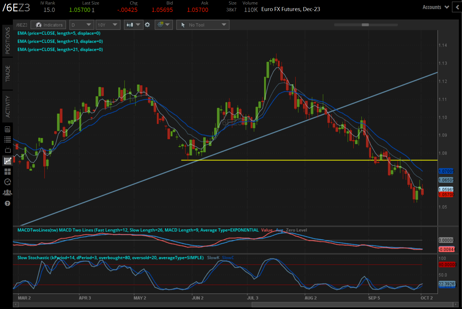Open the live TV media icon
Image resolution: width=462 pixels, height=309 pixels.
[7, 150]
